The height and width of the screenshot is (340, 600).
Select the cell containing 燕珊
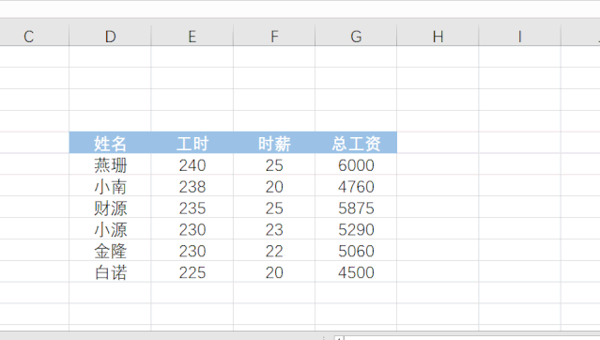(110, 164)
